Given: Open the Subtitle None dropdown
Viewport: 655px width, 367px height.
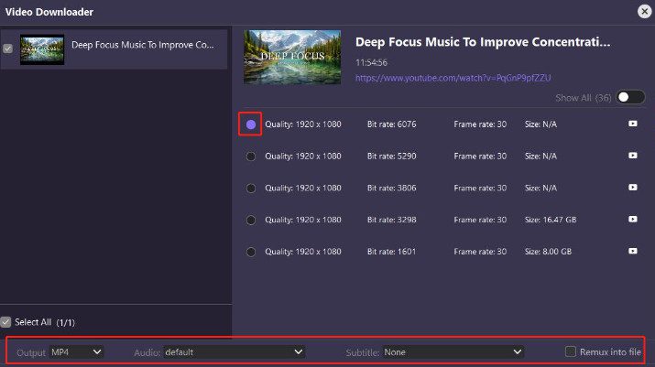Looking at the screenshot, I should (x=453, y=351).
